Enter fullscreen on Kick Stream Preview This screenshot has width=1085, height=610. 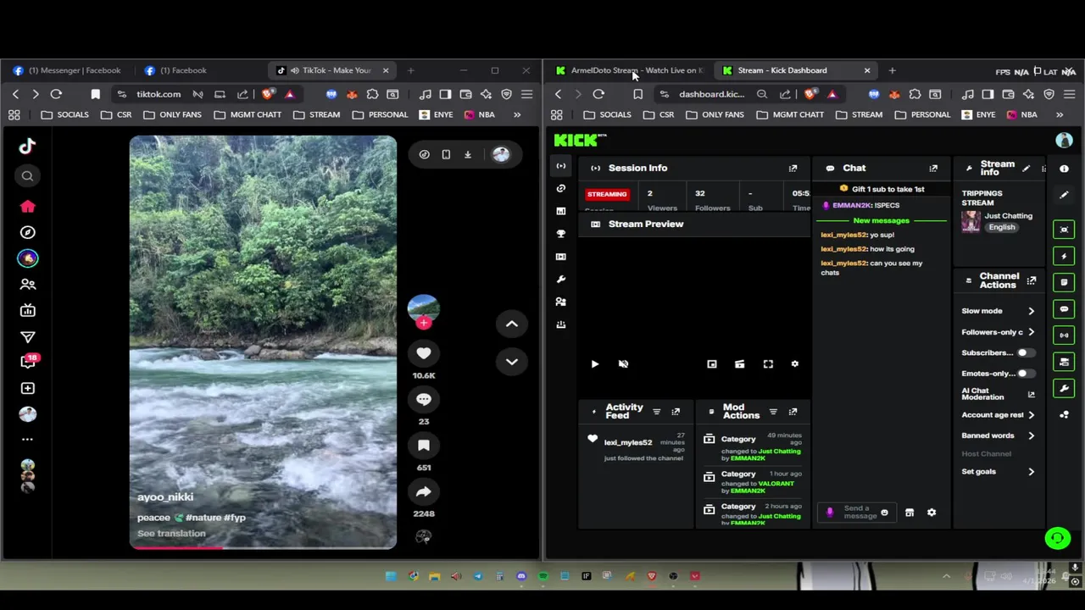768,364
